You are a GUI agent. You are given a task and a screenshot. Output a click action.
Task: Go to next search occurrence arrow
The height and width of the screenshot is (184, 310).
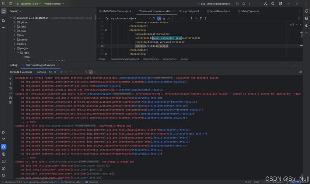(x=196, y=18)
